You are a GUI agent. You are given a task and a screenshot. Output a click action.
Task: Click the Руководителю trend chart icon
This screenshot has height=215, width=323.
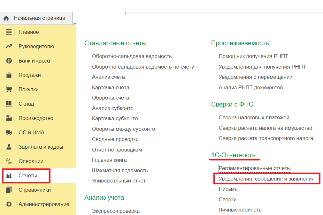9,46
